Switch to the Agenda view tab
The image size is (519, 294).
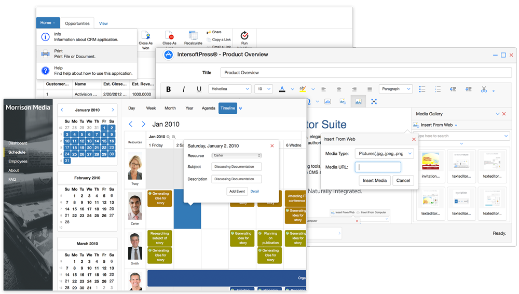[208, 108]
